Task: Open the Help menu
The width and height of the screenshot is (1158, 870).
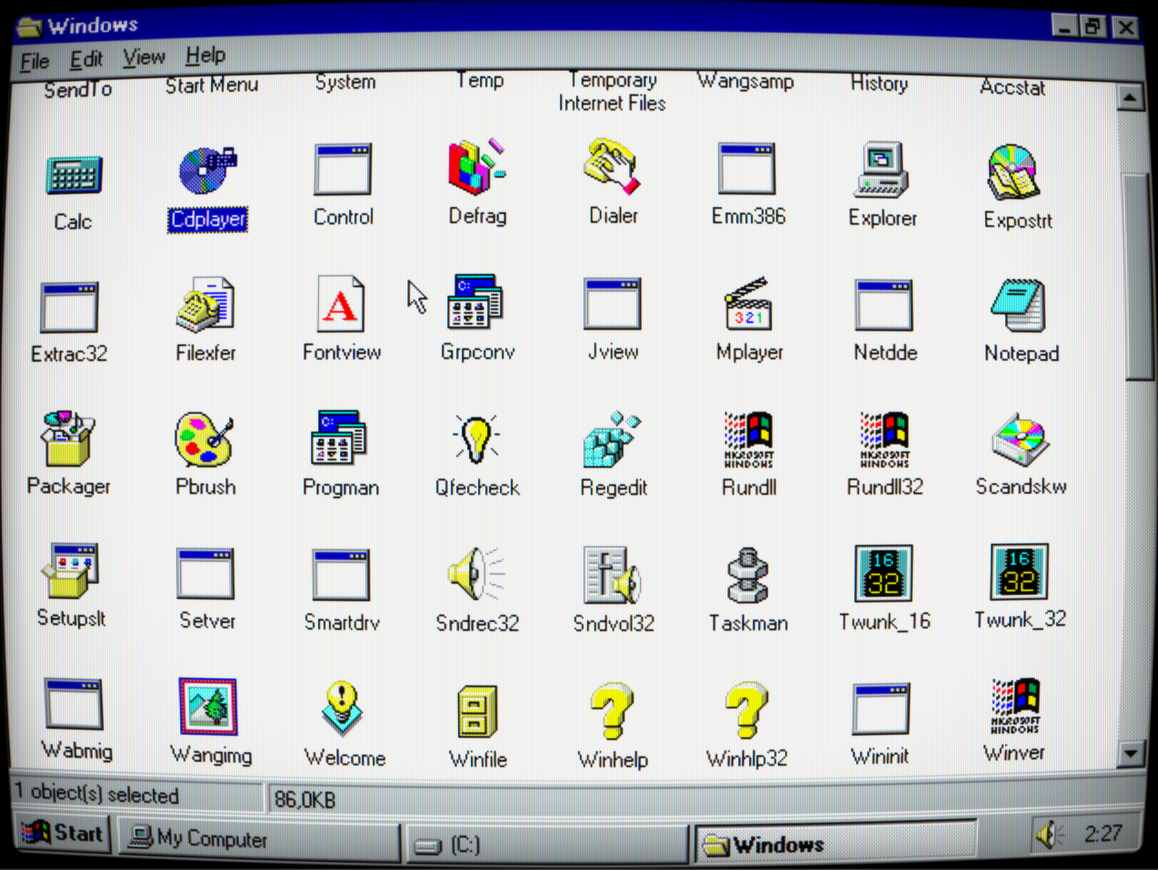Action: point(205,56)
